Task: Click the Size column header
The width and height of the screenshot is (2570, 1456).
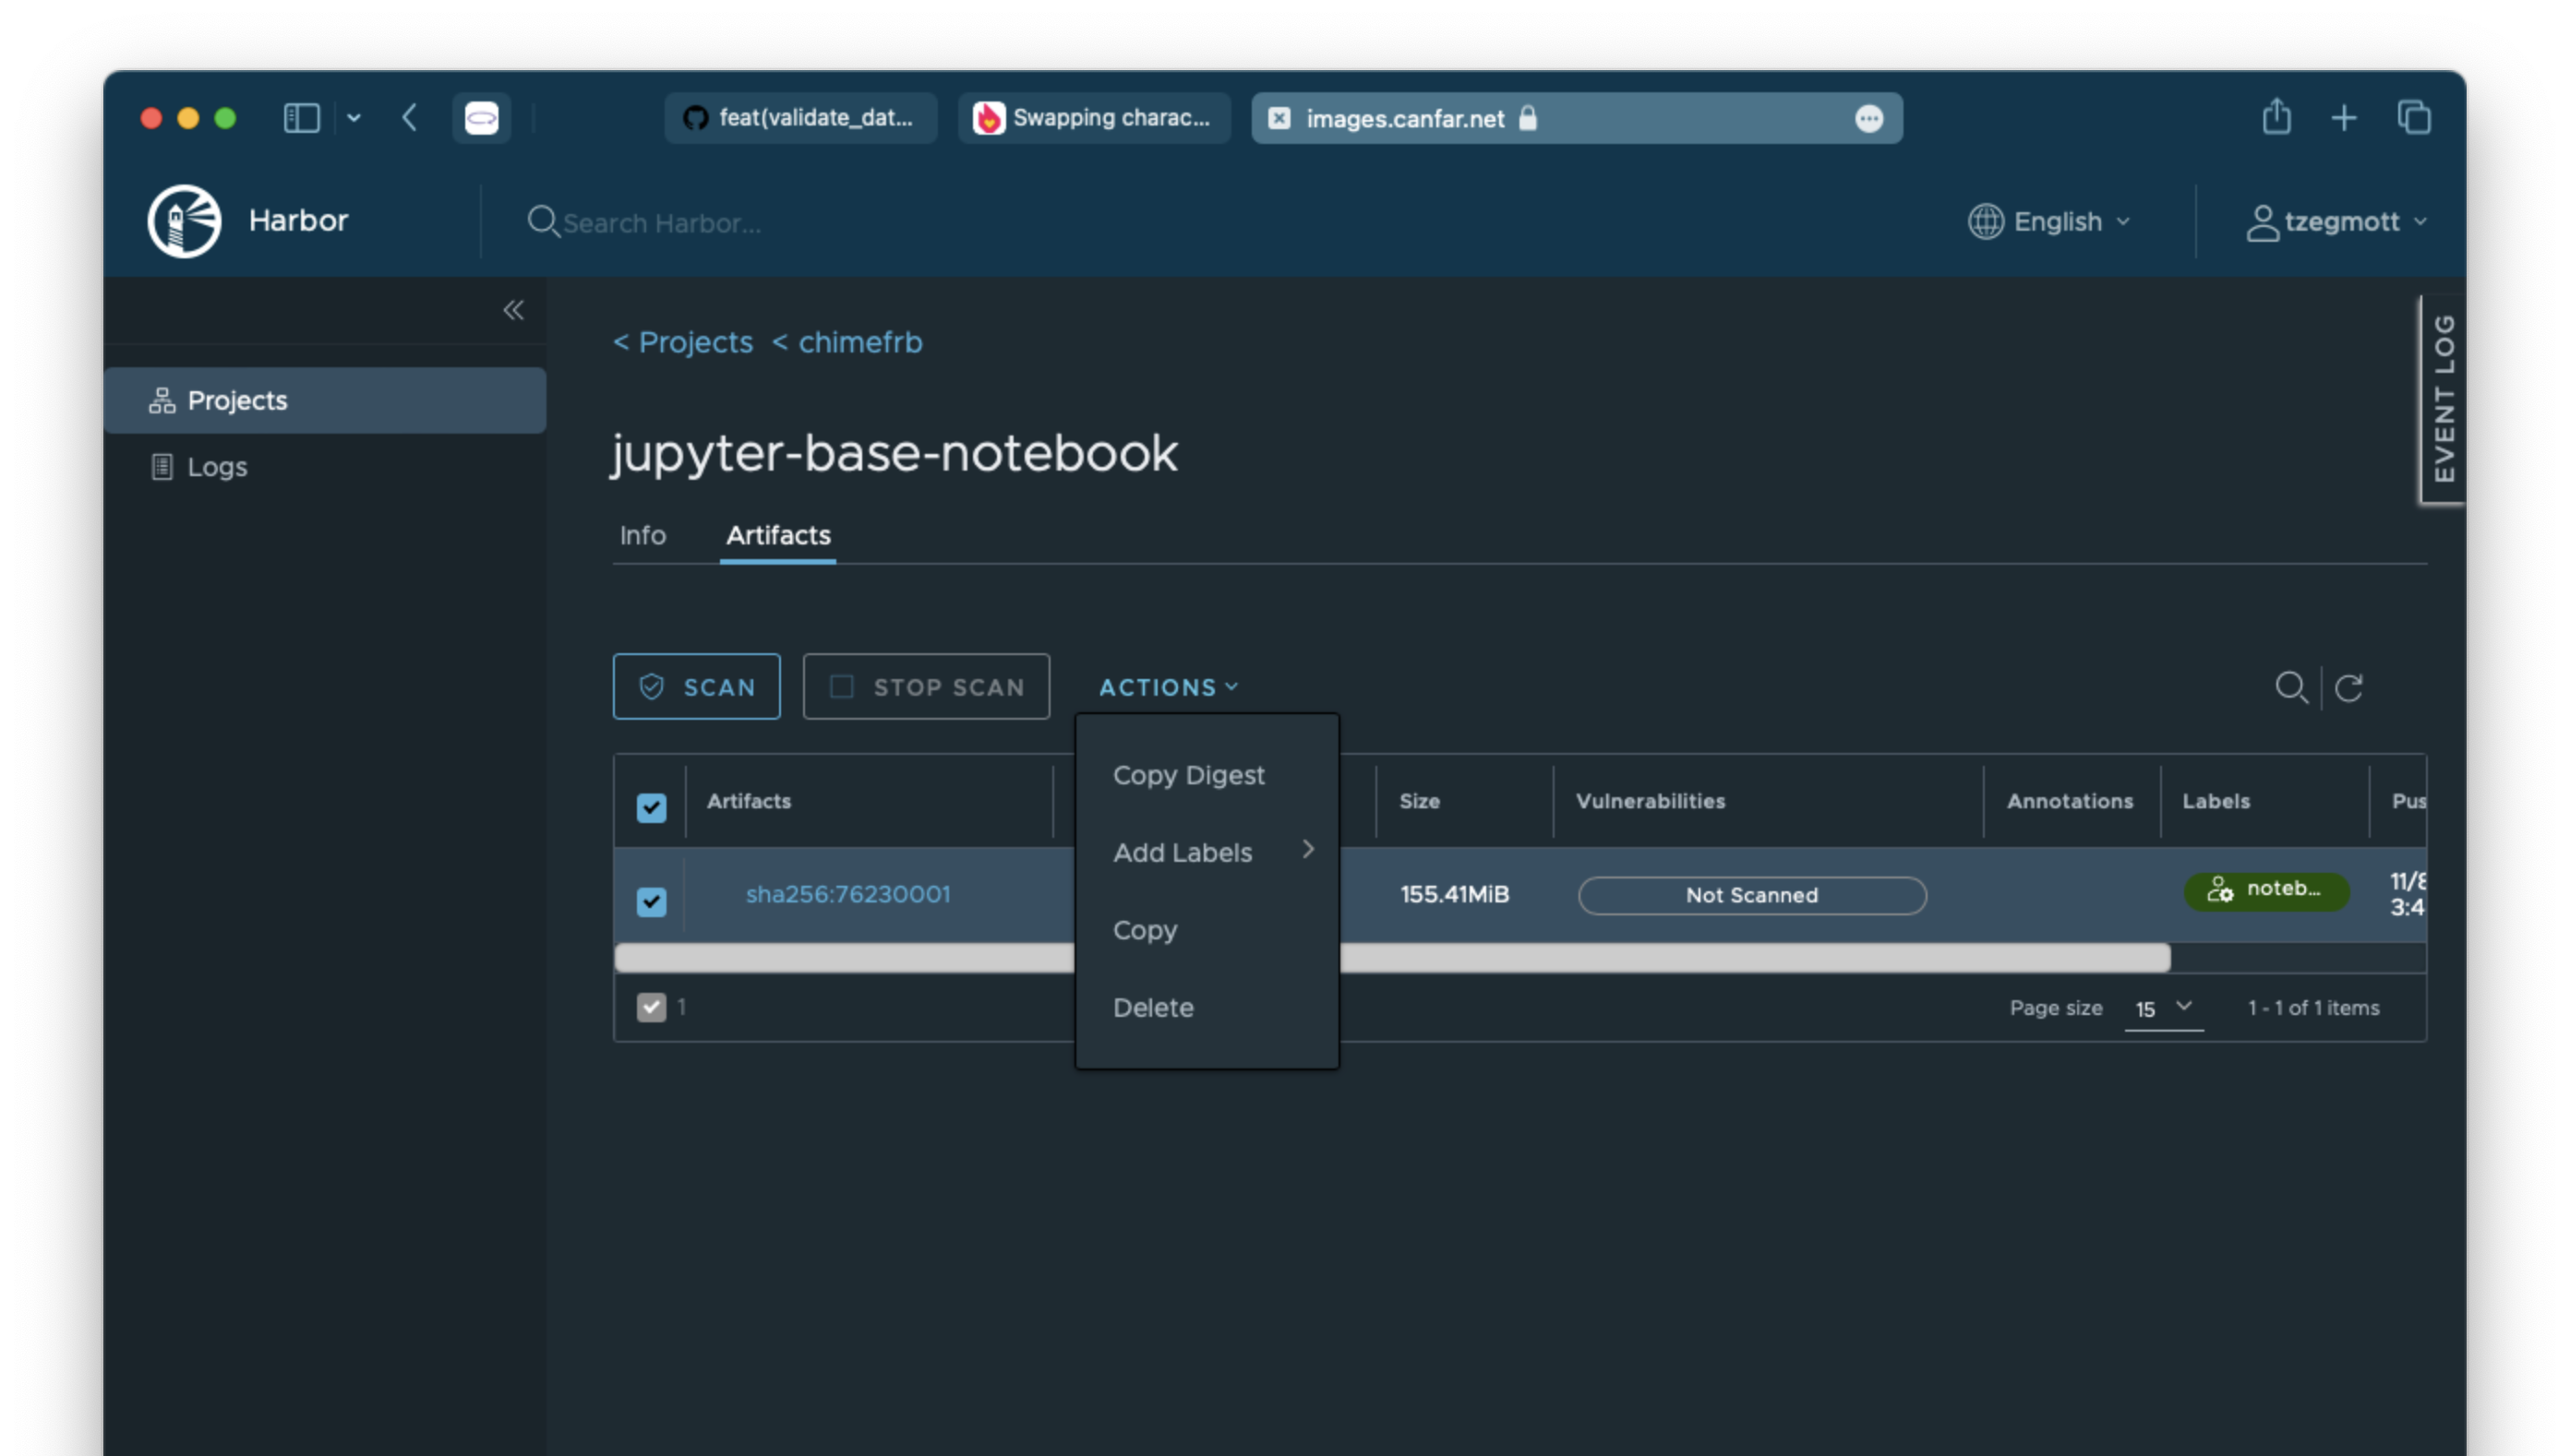Action: pos(1419,801)
